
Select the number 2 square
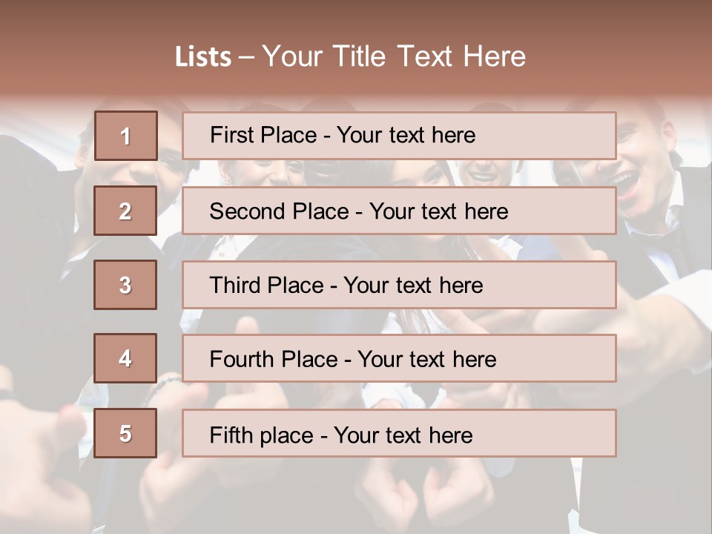125,211
